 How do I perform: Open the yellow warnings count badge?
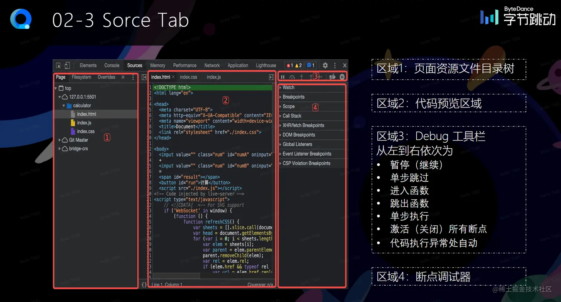tap(298, 66)
